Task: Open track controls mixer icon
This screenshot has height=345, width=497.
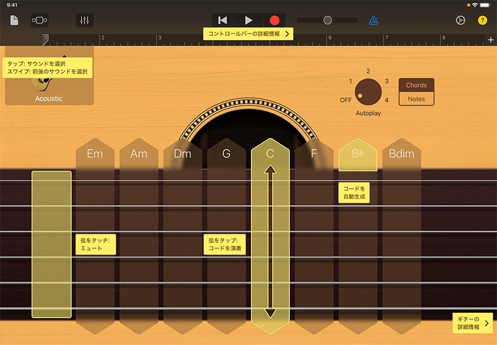Action: pos(84,20)
